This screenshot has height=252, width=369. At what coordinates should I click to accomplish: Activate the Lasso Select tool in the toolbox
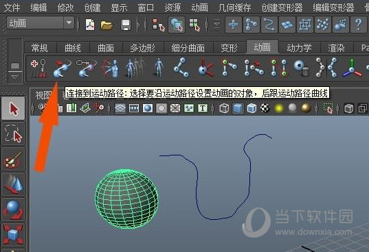pyautogui.click(x=14, y=134)
